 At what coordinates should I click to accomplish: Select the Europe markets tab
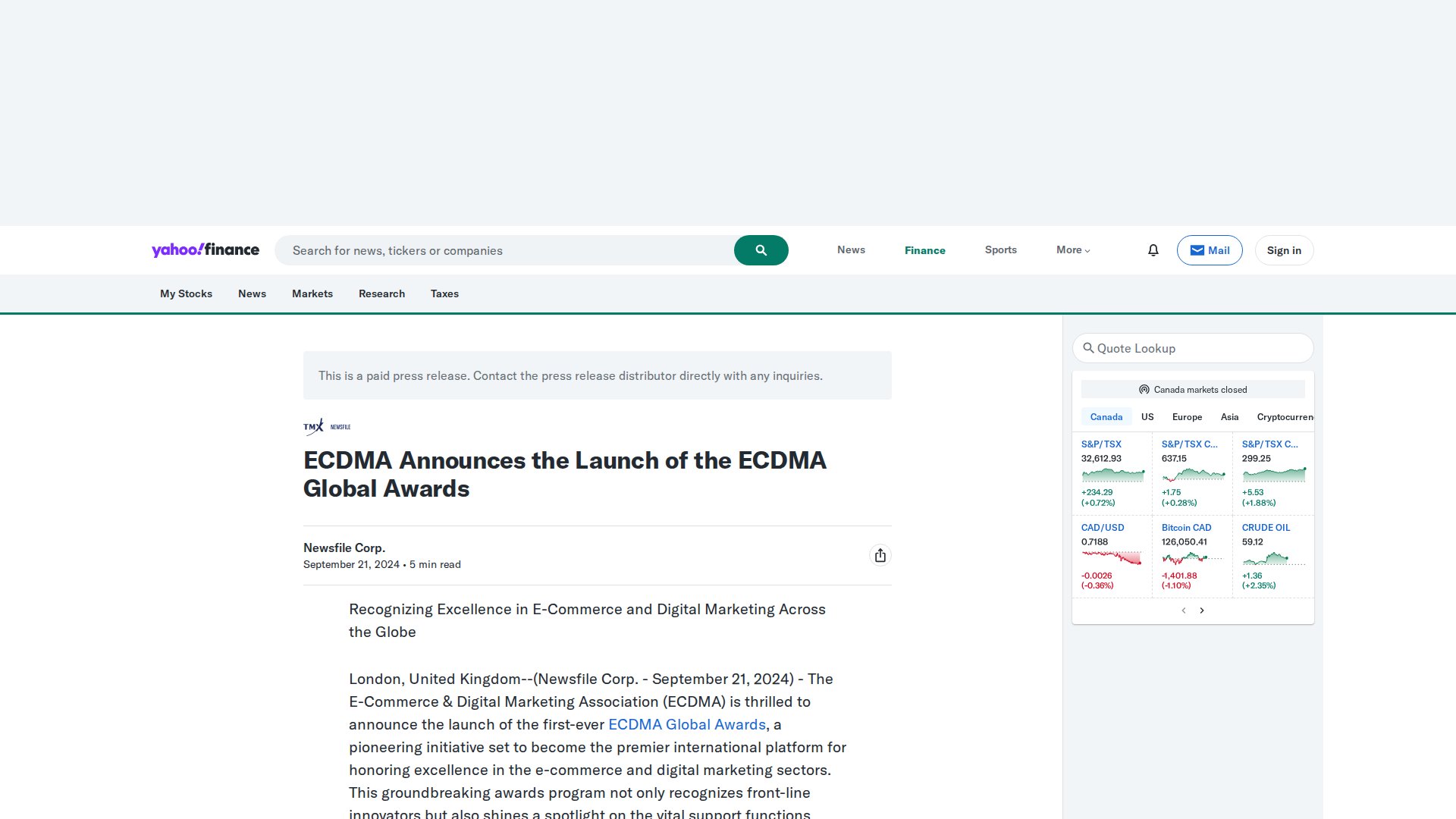click(1187, 416)
